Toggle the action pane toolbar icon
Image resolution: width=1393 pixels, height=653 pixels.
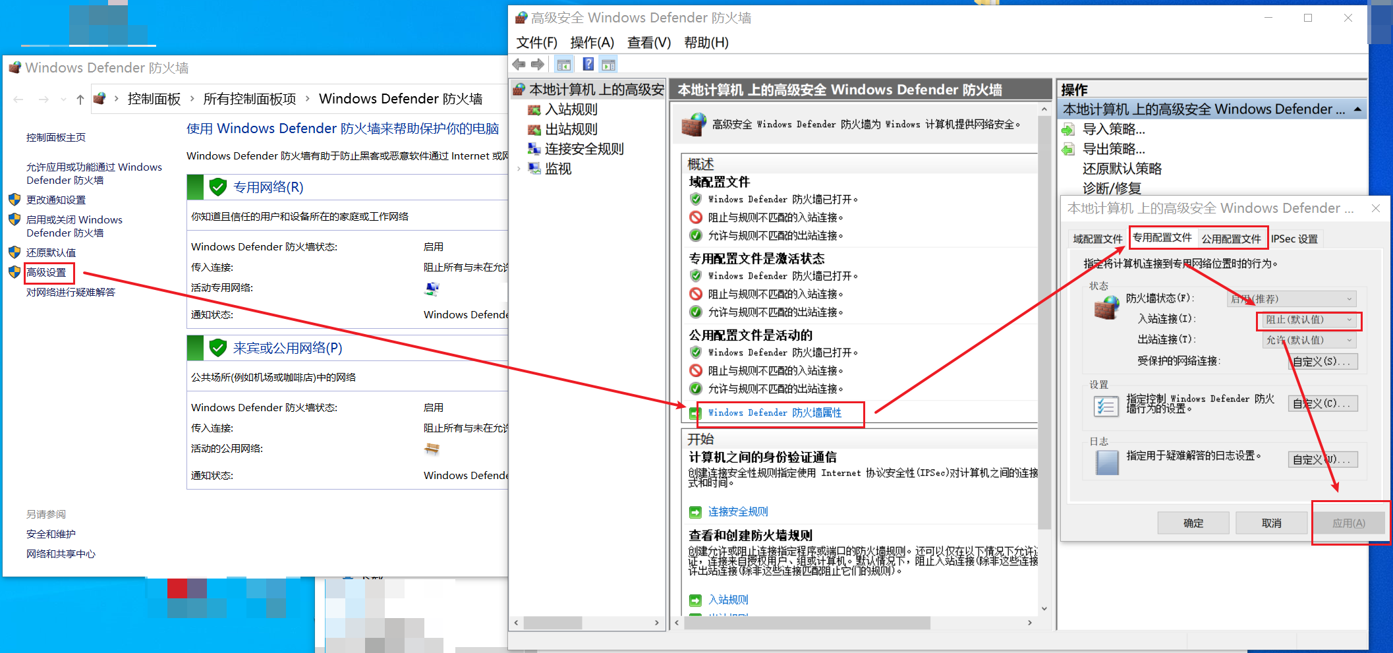coord(608,65)
